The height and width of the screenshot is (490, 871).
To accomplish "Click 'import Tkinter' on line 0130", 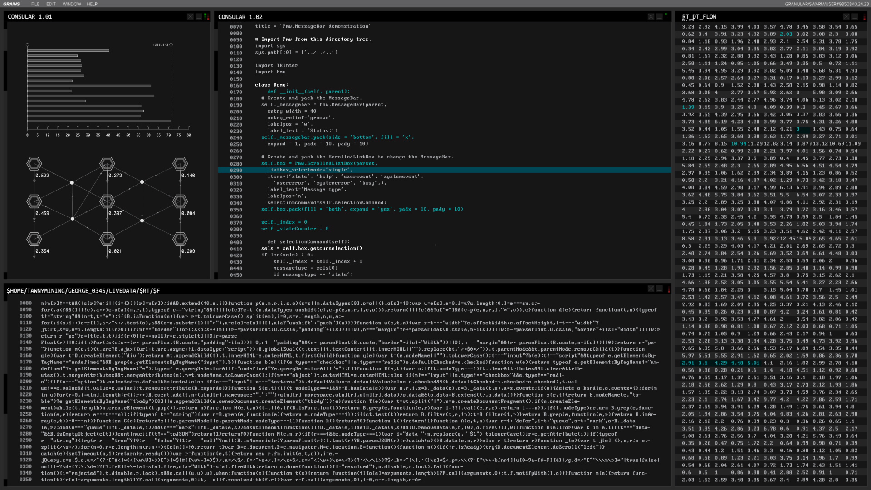I will click(x=276, y=66).
